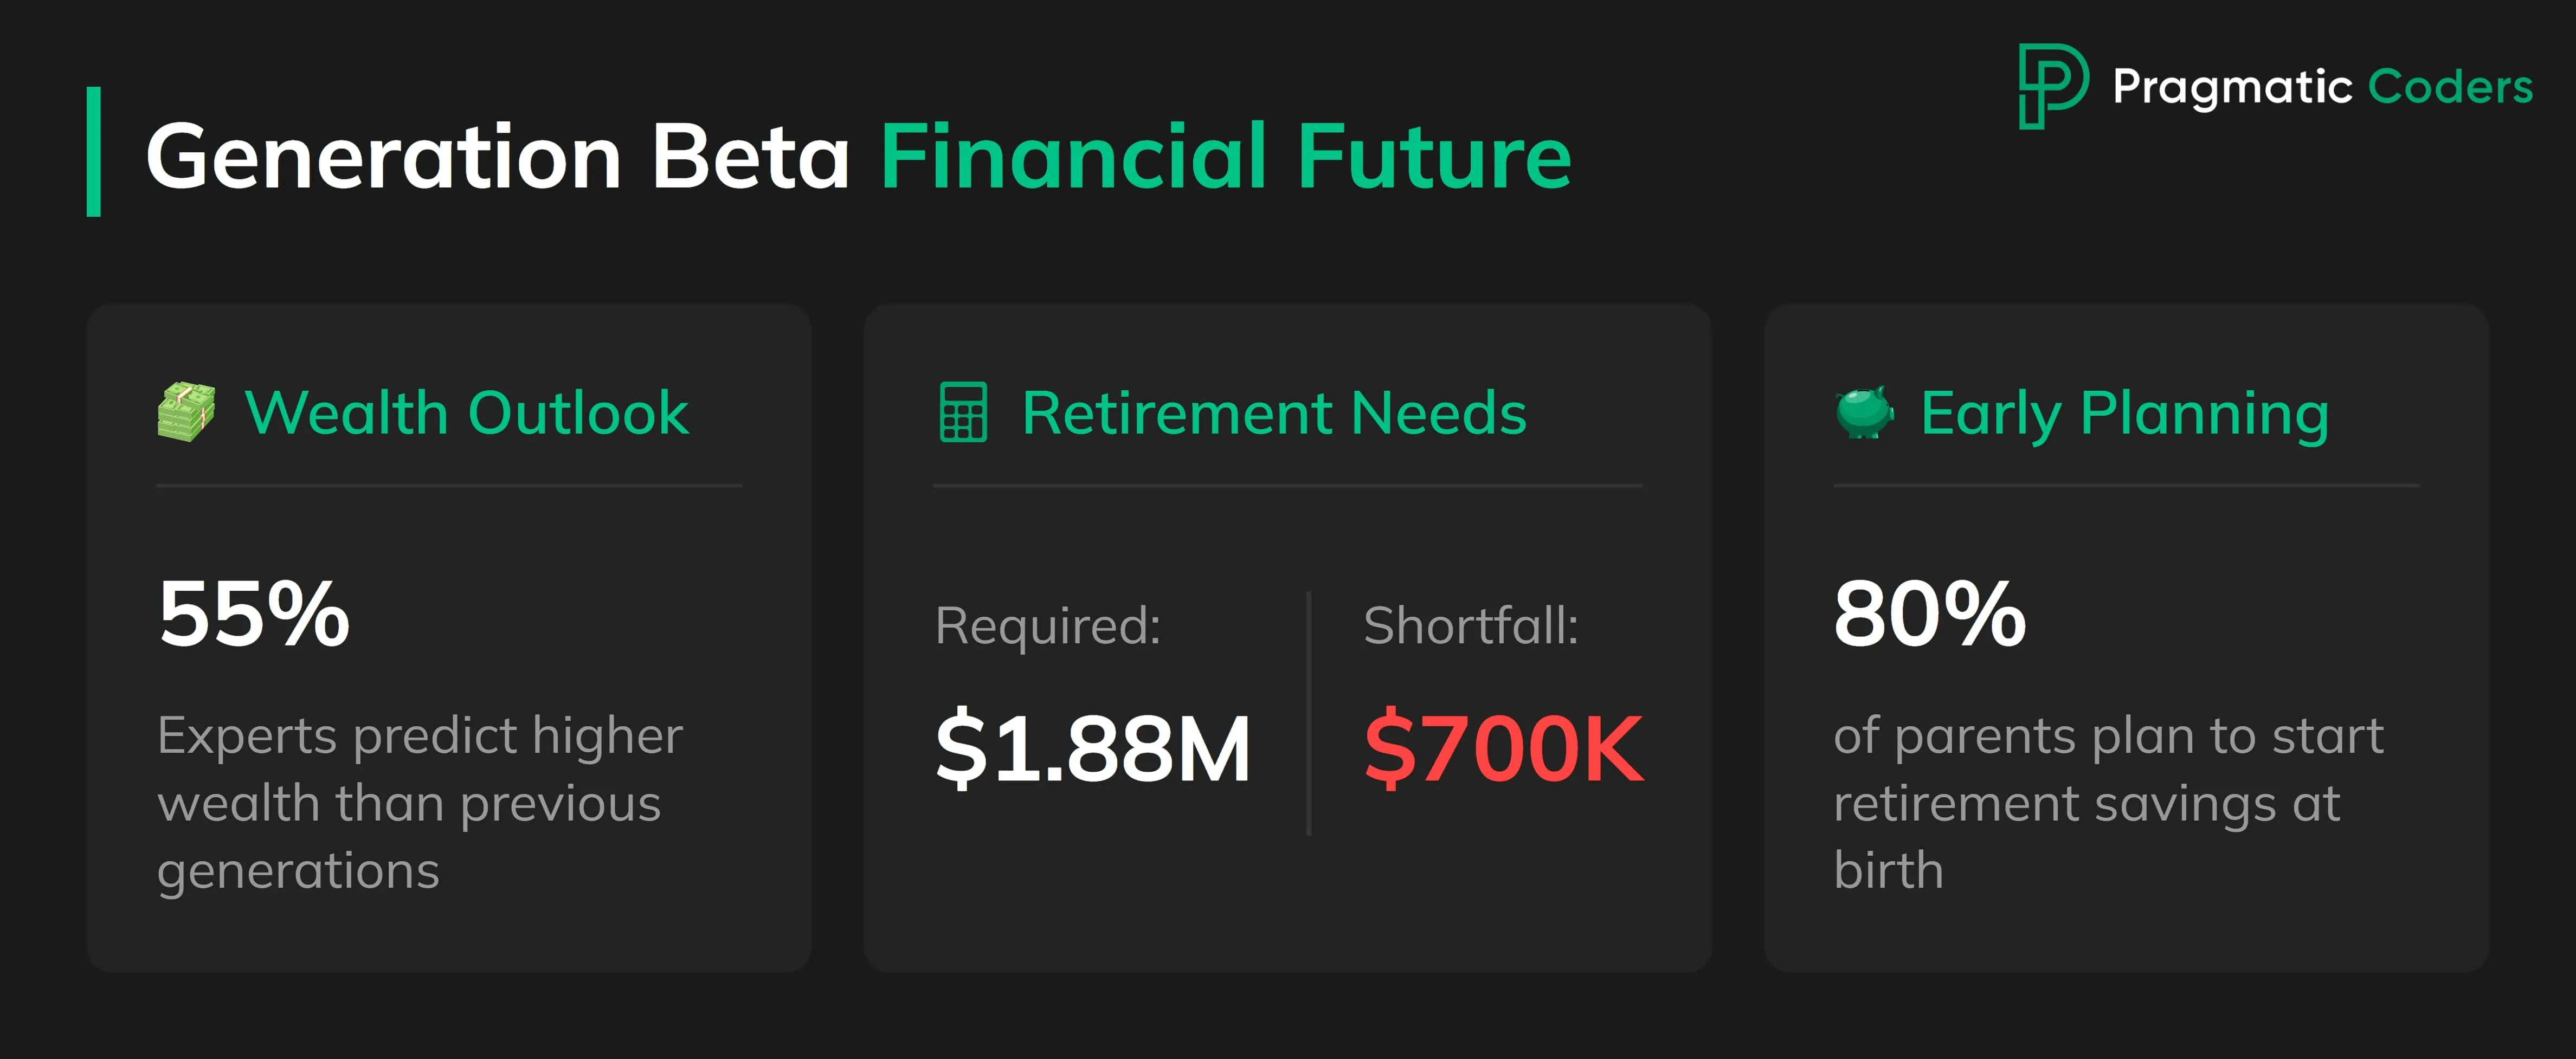This screenshot has width=2576, height=1059.
Task: Click the green Financial Future title text
Action: pyautogui.click(x=1225, y=156)
